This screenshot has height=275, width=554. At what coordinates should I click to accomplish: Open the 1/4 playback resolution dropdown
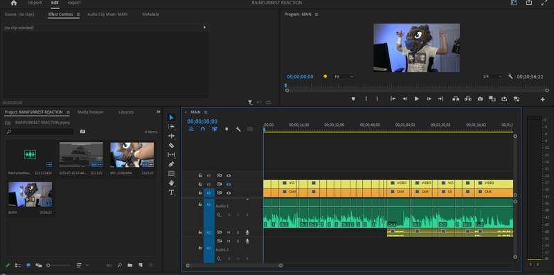(492, 76)
